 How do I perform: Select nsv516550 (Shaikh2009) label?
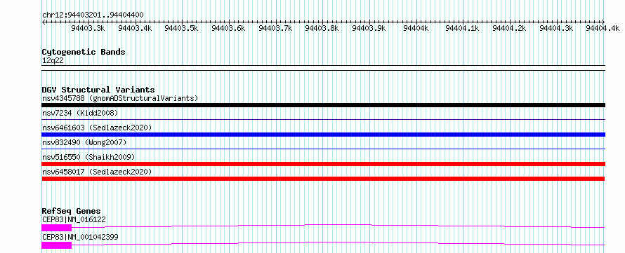click(88, 157)
